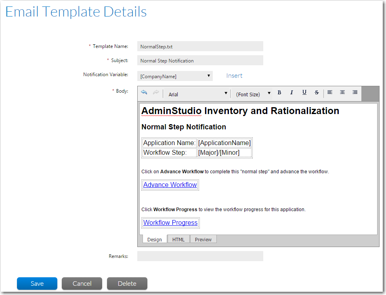Delete this email template
The height and width of the screenshot is (295, 386).
tap(127, 283)
